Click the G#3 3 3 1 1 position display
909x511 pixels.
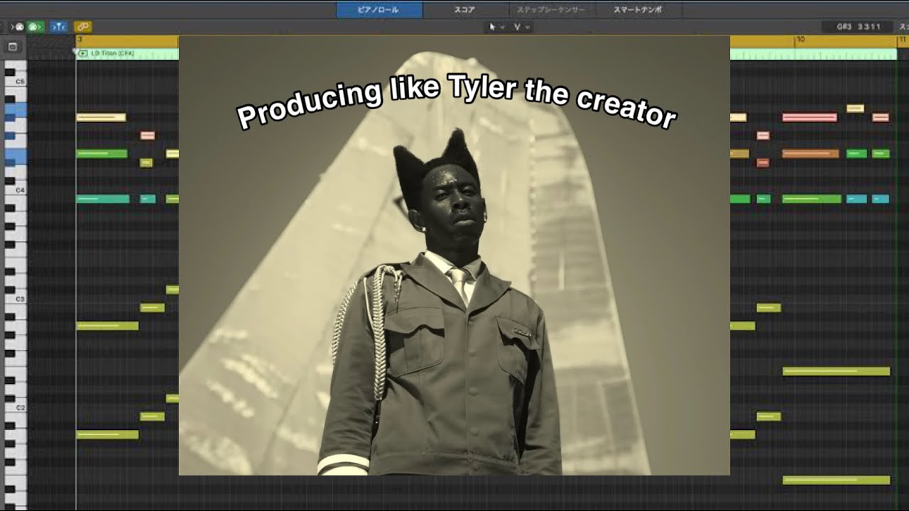(859, 27)
